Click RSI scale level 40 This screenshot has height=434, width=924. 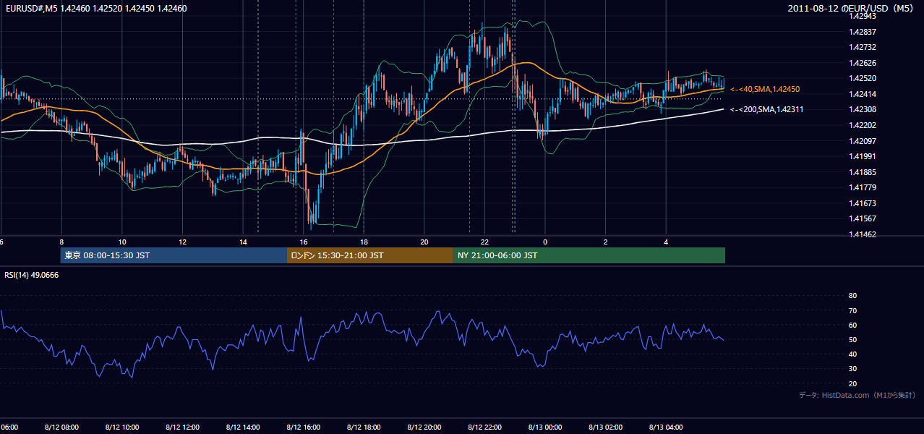[852, 354]
